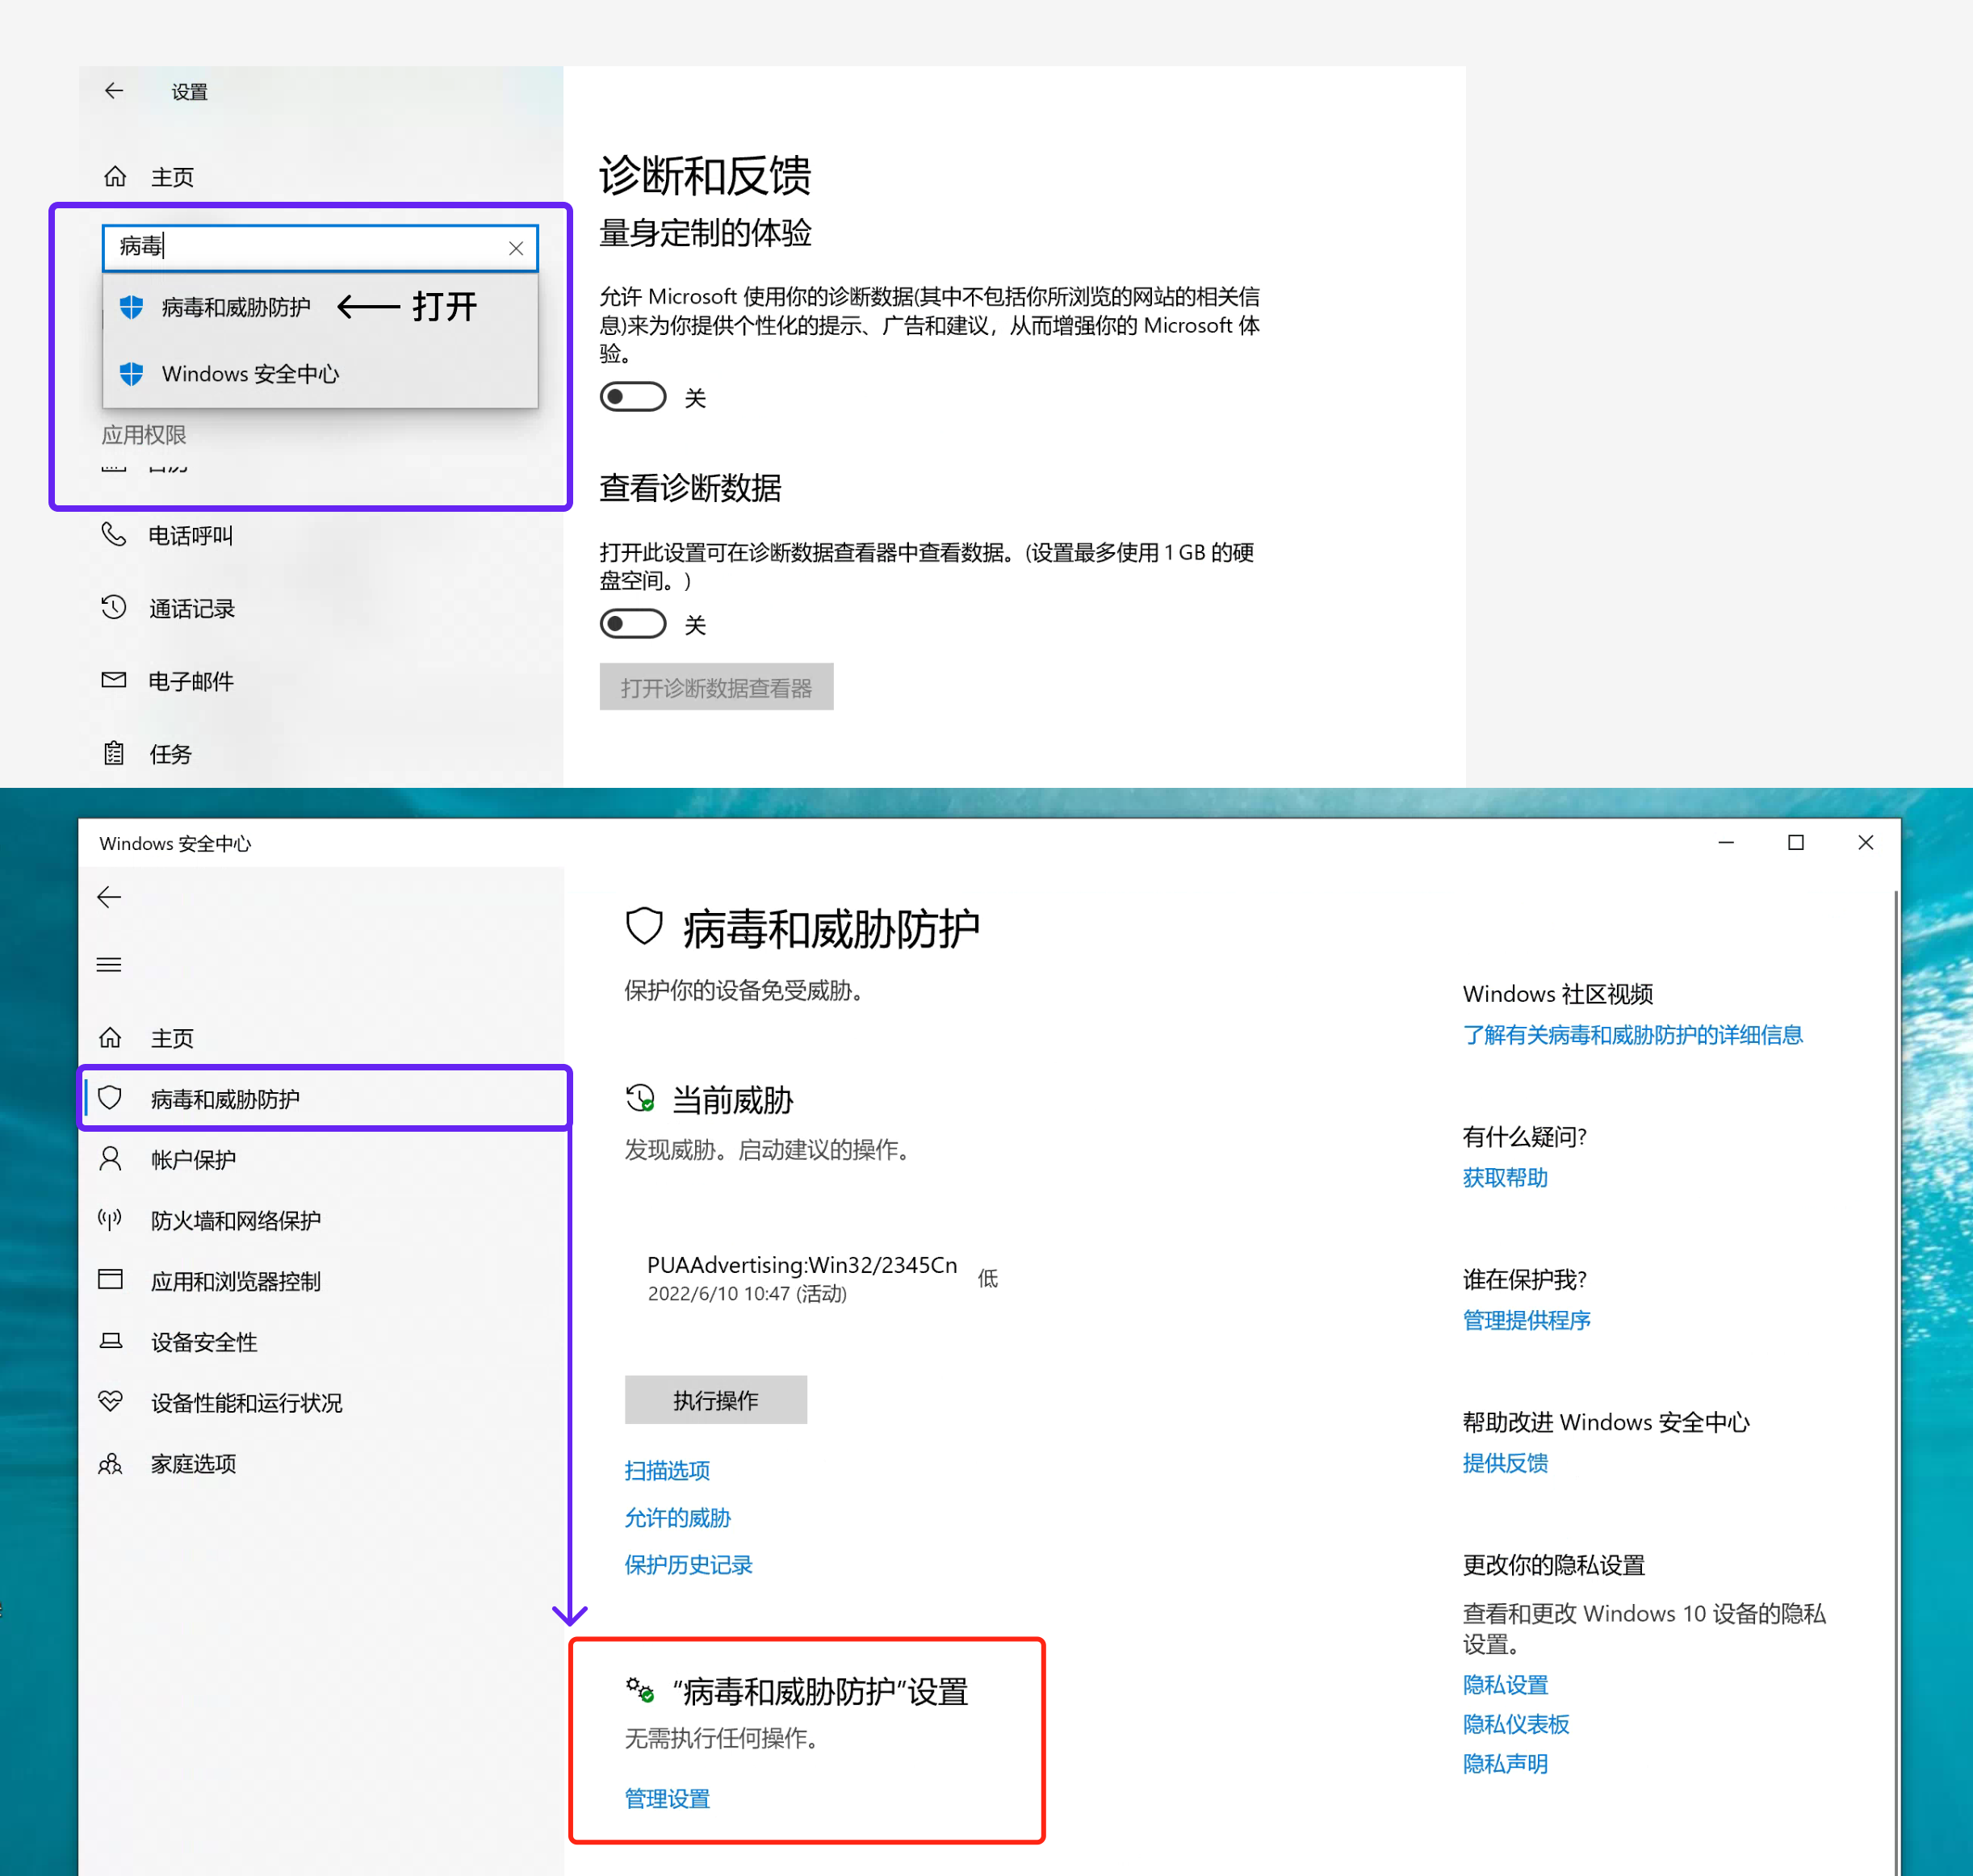Screen dimensions: 1973x1876
Task: Open the 扫描选项 link
Action: point(667,1470)
